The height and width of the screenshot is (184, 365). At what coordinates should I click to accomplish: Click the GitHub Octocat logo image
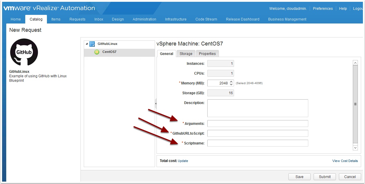click(x=24, y=52)
